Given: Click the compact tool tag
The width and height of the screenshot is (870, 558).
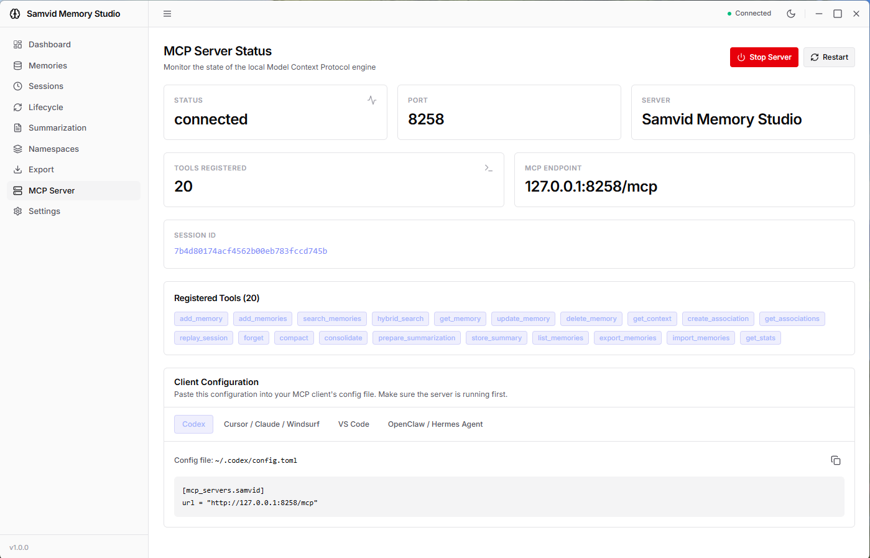Looking at the screenshot, I should click(x=294, y=338).
